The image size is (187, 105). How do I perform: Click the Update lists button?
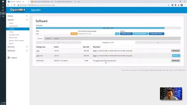point(126,34)
